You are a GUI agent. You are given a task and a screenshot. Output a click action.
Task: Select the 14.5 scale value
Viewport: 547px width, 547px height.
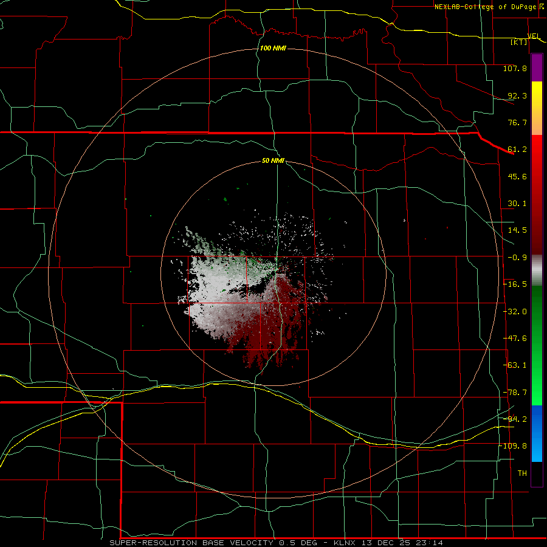517,230
